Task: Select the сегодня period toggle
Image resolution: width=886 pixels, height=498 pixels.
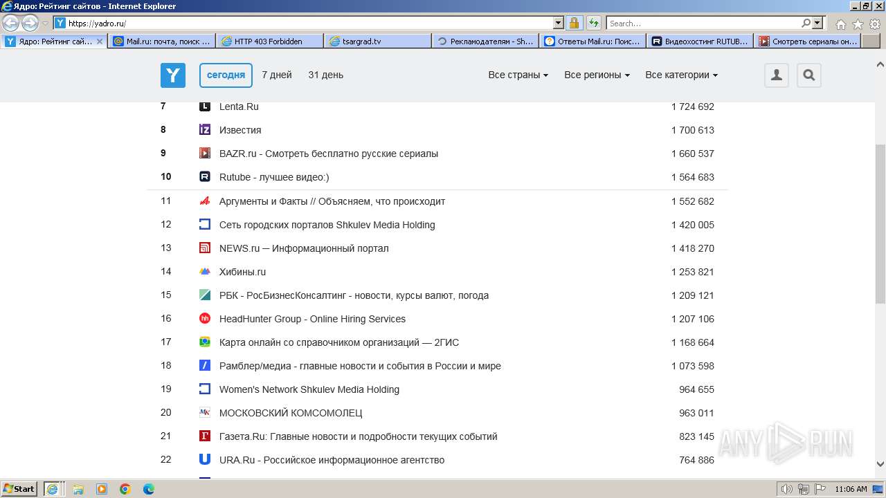Action: (x=226, y=75)
